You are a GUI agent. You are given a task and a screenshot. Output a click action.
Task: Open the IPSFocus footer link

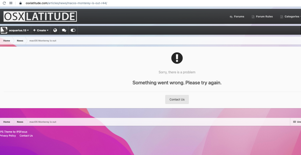(x=22, y=132)
